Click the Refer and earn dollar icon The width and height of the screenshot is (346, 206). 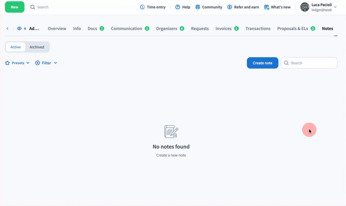coord(230,7)
